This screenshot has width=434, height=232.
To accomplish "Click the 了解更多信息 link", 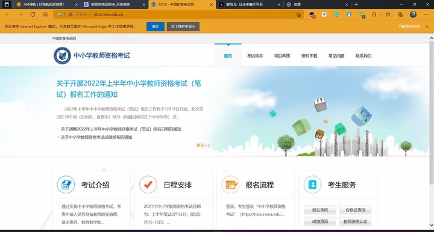I will 409,26.
